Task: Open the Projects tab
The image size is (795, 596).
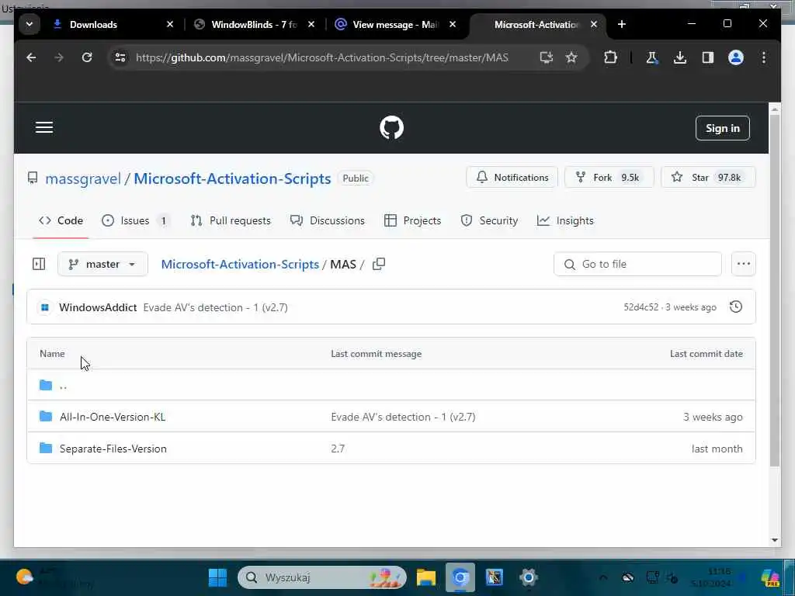Action: click(x=413, y=221)
